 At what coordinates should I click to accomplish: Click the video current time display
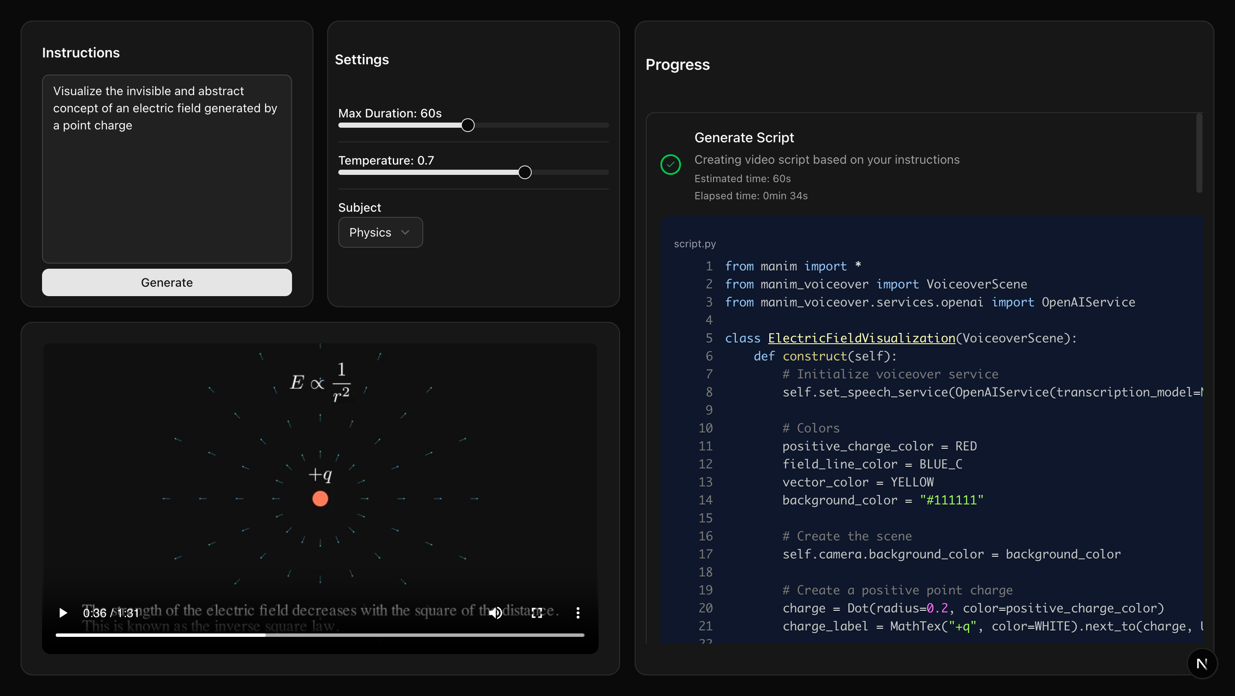coord(94,613)
